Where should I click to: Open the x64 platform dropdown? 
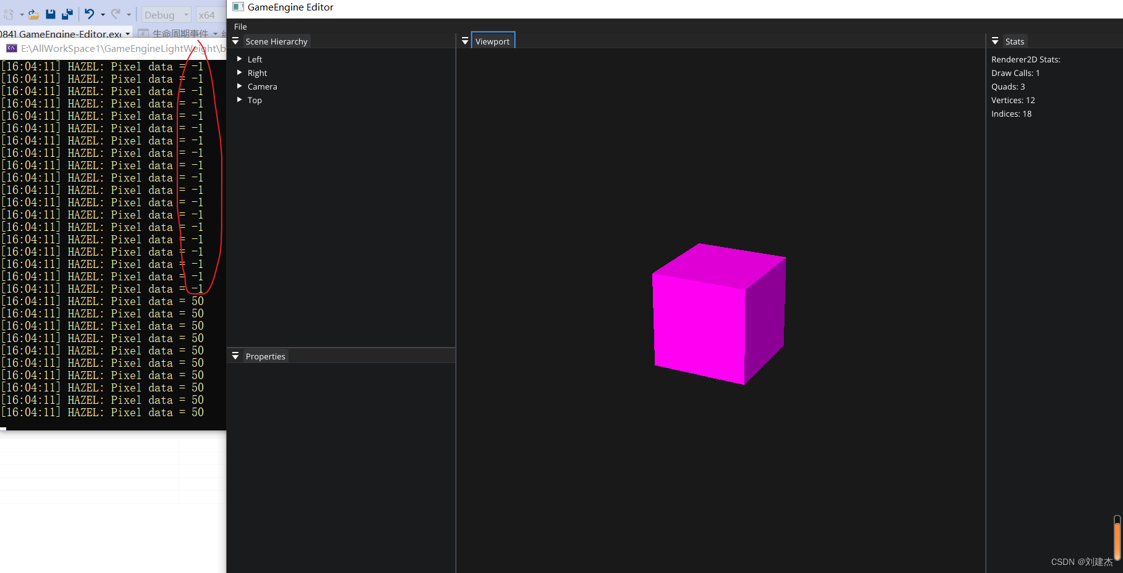click(210, 15)
